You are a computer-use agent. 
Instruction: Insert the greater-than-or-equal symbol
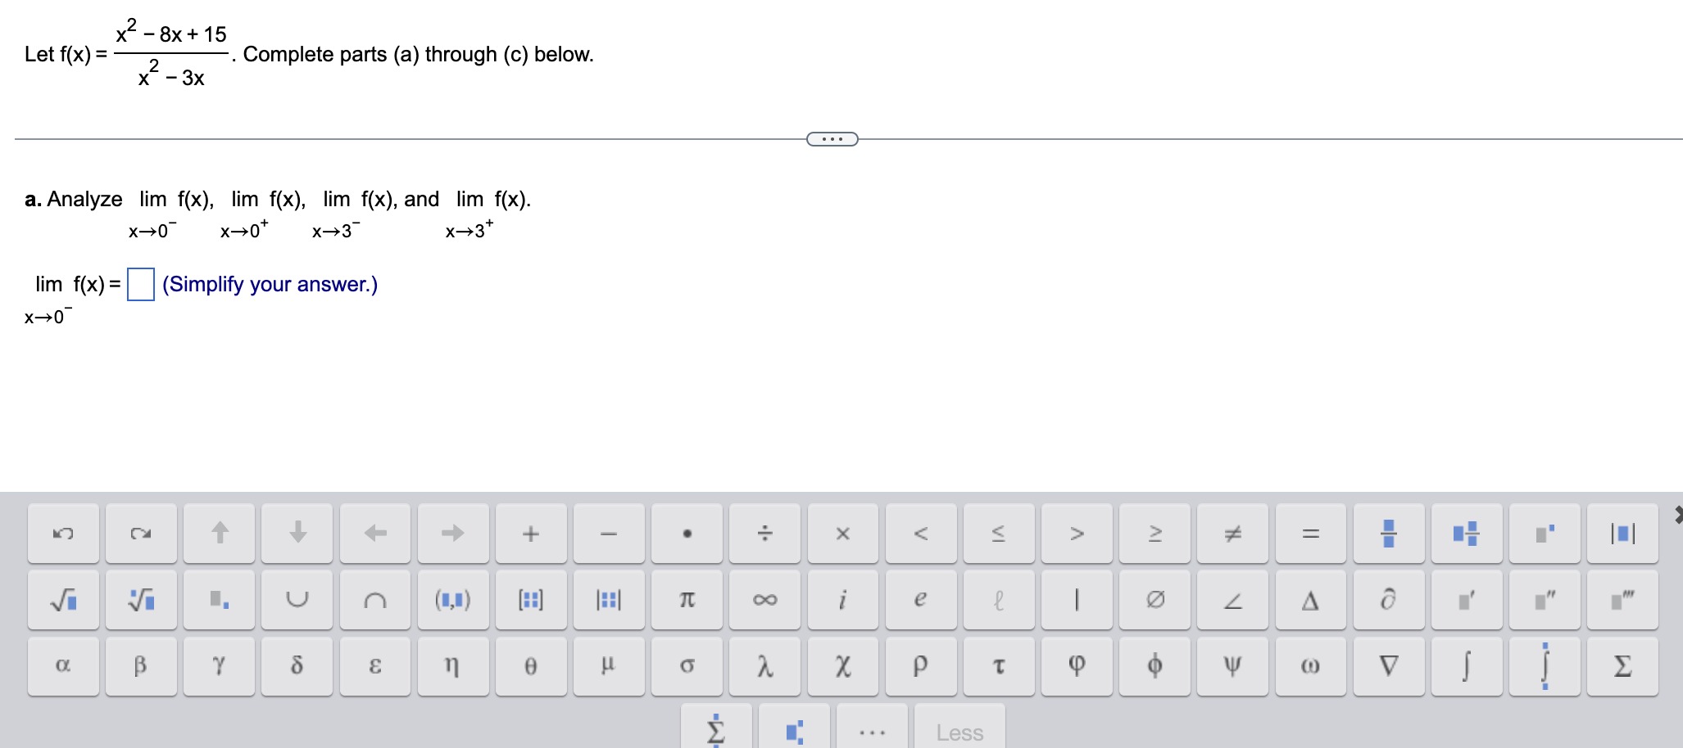(x=1155, y=534)
